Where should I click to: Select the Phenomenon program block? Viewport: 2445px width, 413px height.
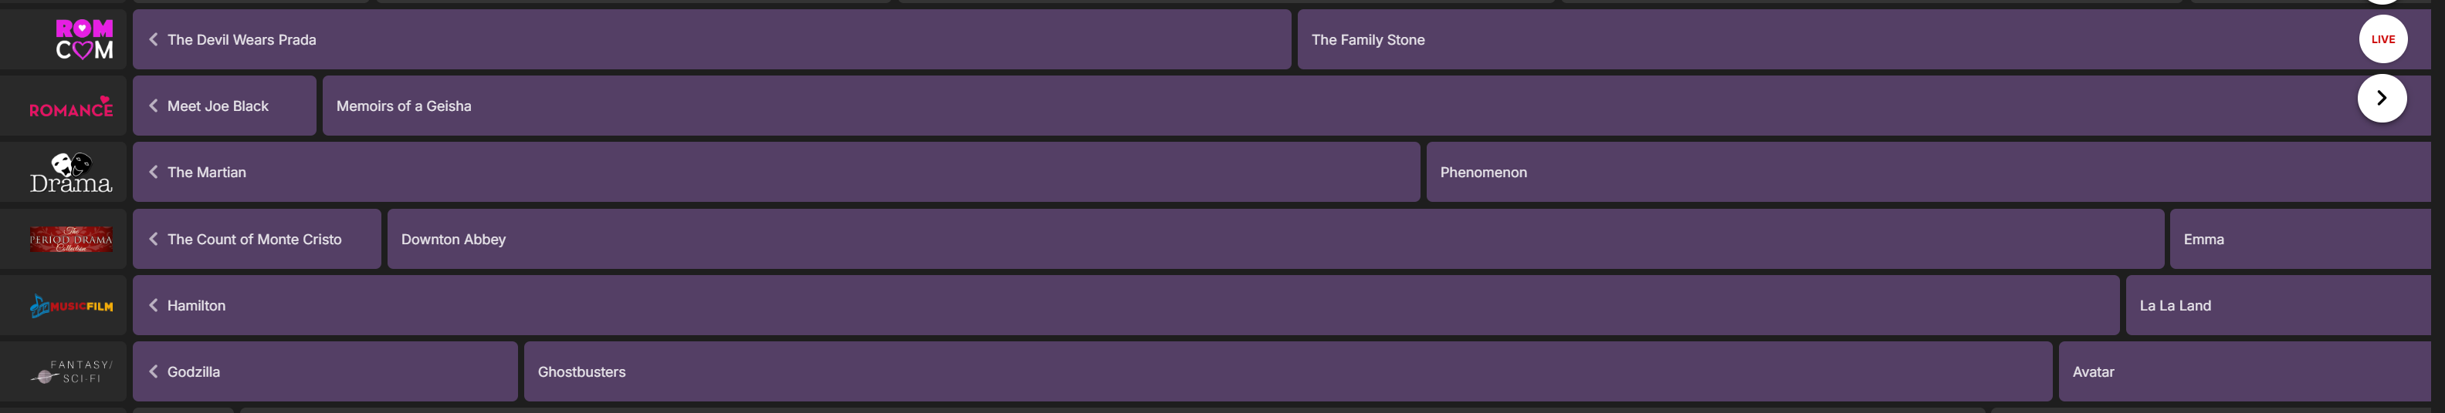click(1927, 173)
